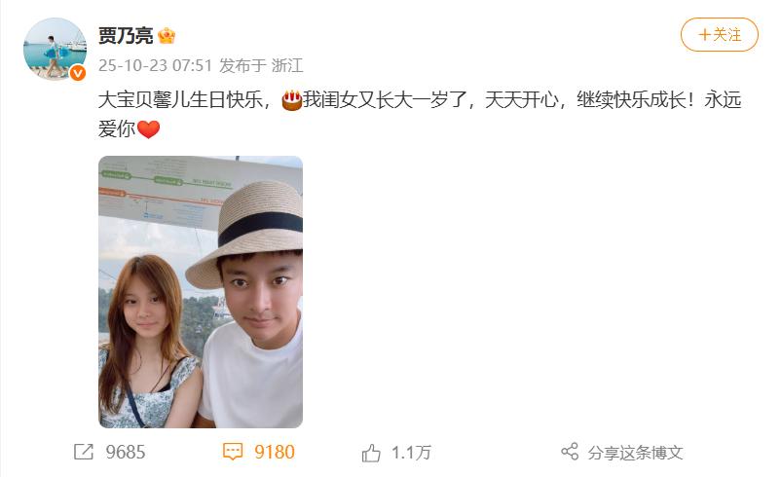Image resolution: width=781 pixels, height=477 pixels.
Task: Click 分享这条博文 share text
Action: click(635, 453)
